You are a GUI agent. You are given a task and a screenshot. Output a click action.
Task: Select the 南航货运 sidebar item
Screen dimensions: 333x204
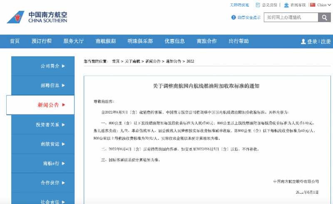point(43,144)
